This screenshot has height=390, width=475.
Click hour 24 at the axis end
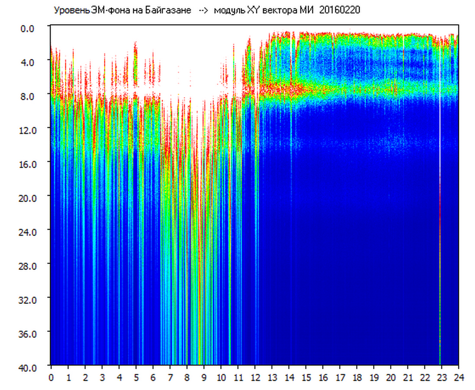point(459,377)
